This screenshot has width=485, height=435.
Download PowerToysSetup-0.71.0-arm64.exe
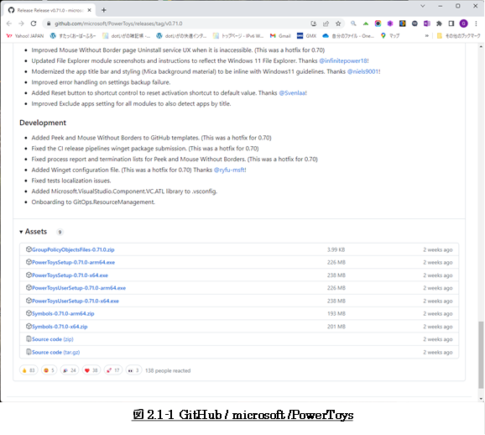pyautogui.click(x=73, y=262)
